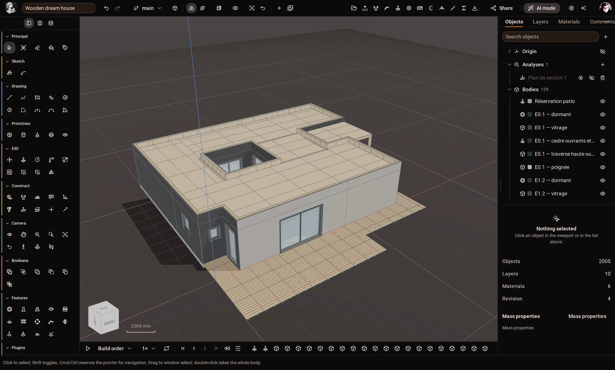Screen dimensions: 615x370
Task: Select the mirror tool in Edit
Action: [51, 172]
